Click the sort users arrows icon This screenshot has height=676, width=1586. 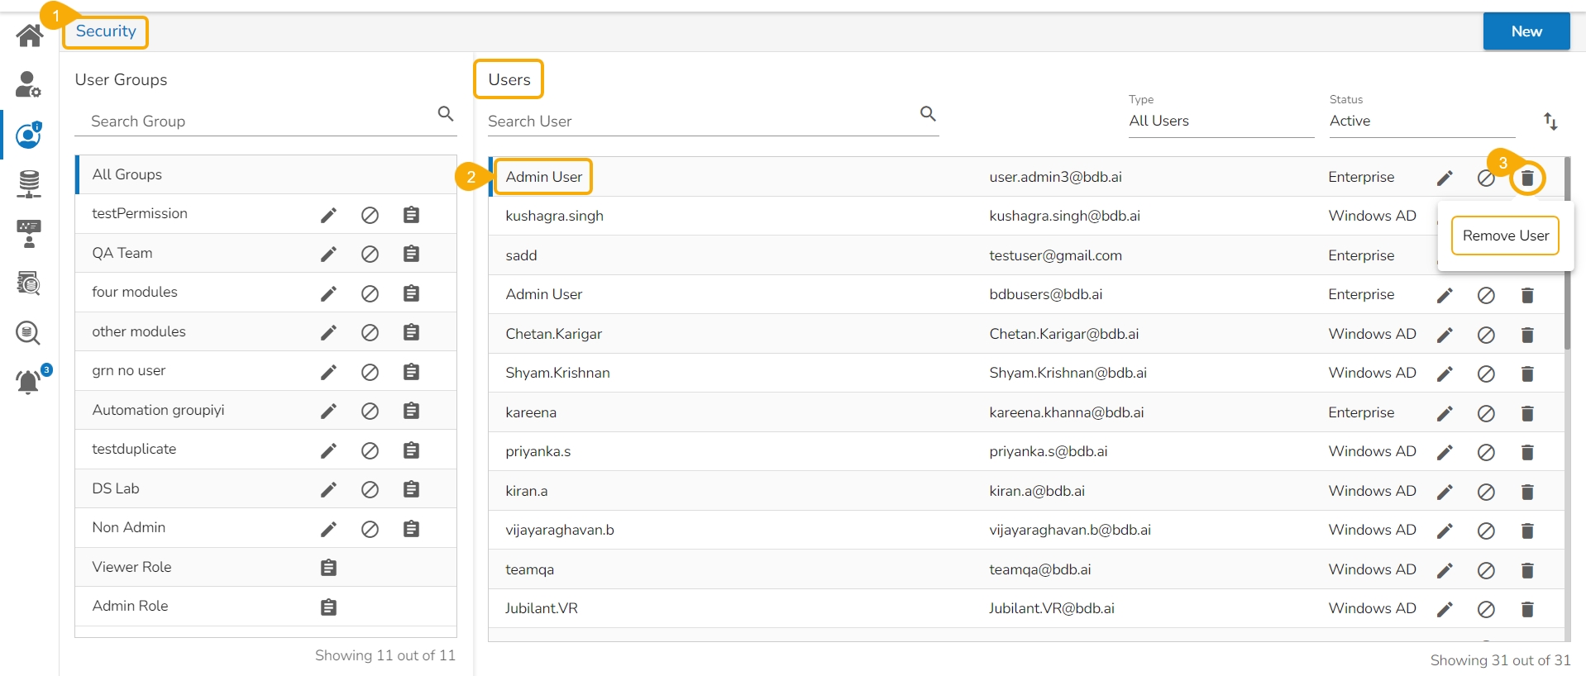tap(1550, 121)
